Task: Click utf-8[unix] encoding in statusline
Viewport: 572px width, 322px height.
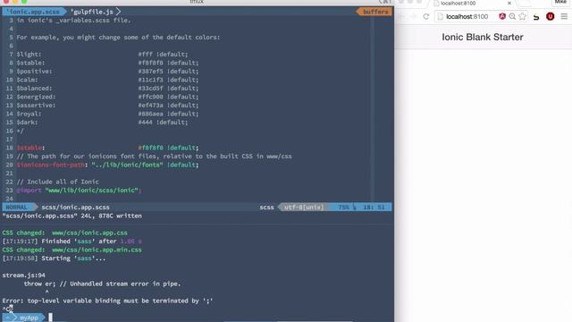Action: (x=304, y=207)
